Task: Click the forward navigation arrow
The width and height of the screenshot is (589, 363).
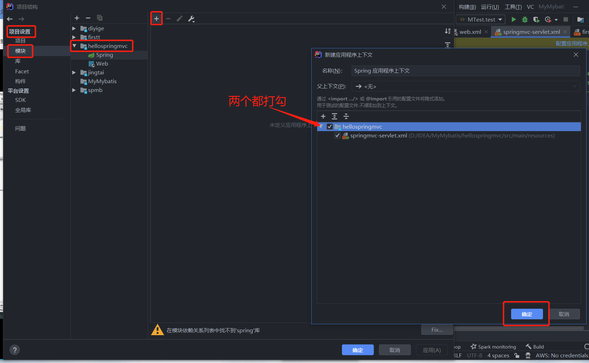Action: point(22,19)
